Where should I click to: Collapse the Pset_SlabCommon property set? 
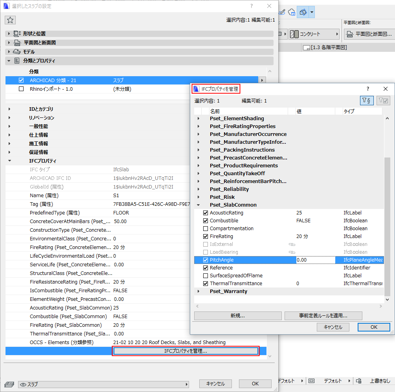point(198,205)
